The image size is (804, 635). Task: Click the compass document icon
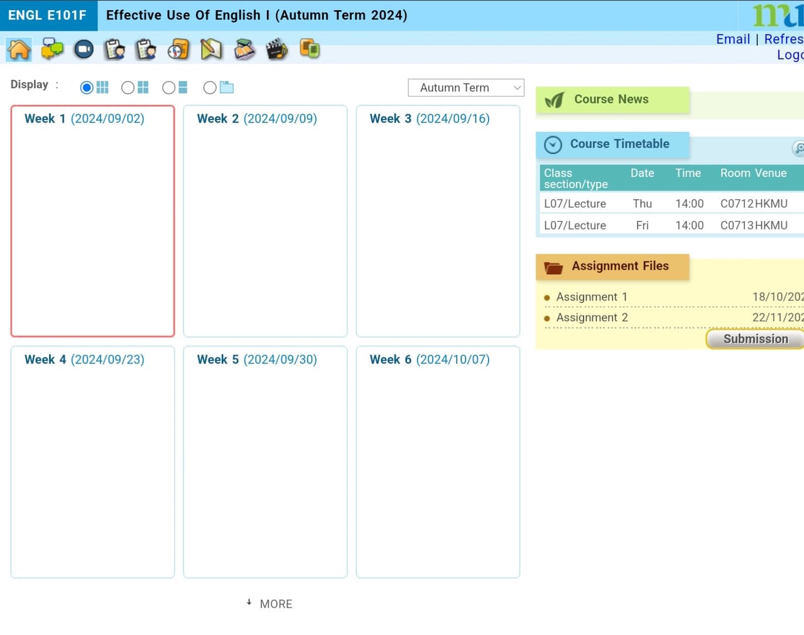178,49
